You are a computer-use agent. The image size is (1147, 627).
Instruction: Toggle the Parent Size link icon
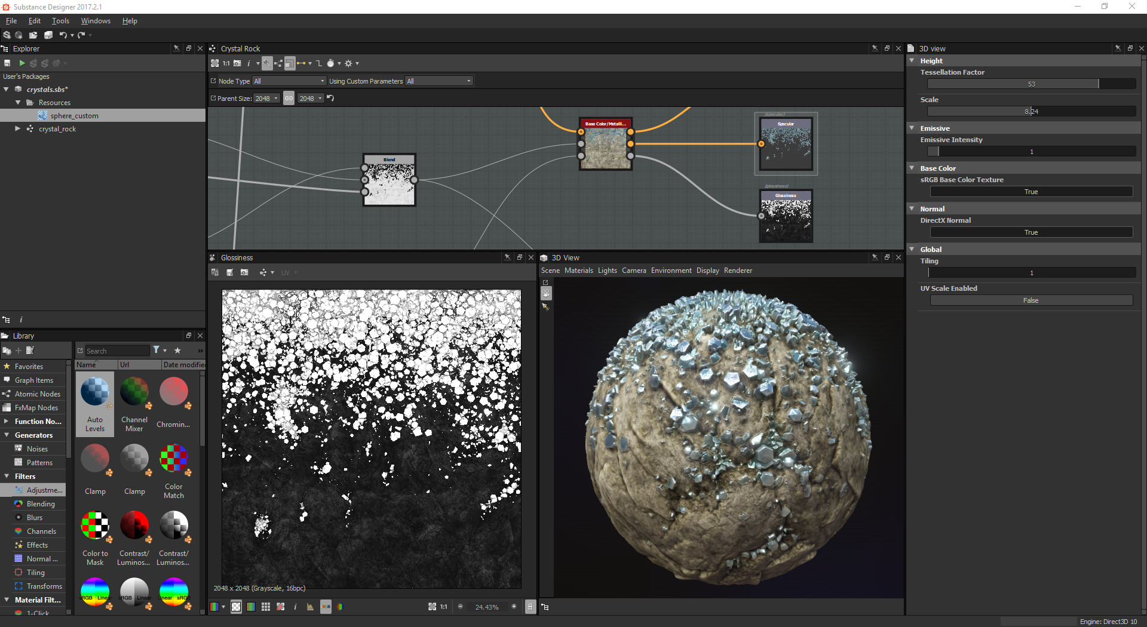tap(289, 98)
